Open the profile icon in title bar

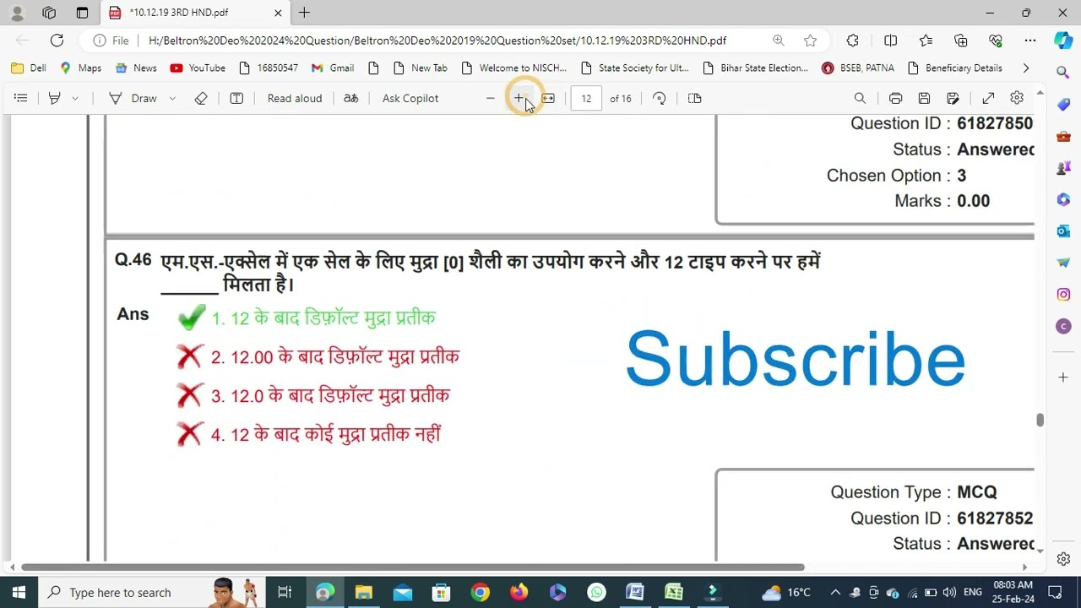pos(17,13)
